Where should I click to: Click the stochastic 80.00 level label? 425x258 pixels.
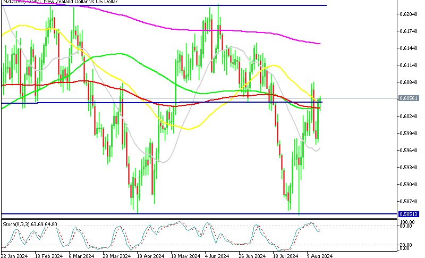click(x=406, y=226)
